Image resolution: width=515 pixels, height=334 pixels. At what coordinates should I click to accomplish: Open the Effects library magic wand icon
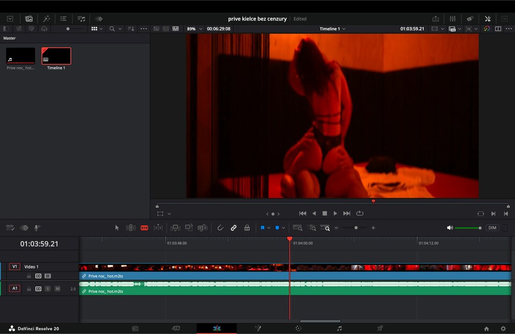(46, 19)
